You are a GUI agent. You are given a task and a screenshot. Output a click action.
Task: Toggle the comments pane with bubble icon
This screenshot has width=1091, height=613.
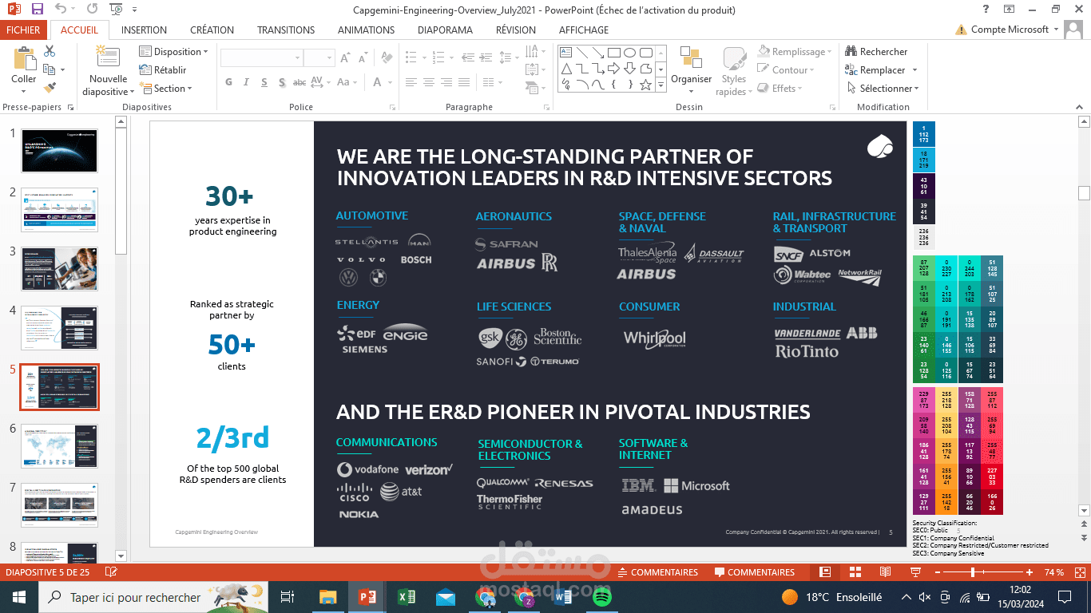(755, 572)
